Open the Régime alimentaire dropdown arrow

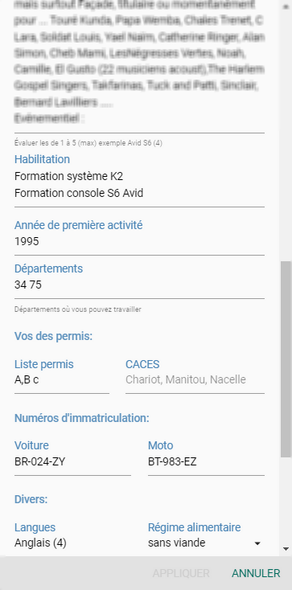pos(257,543)
